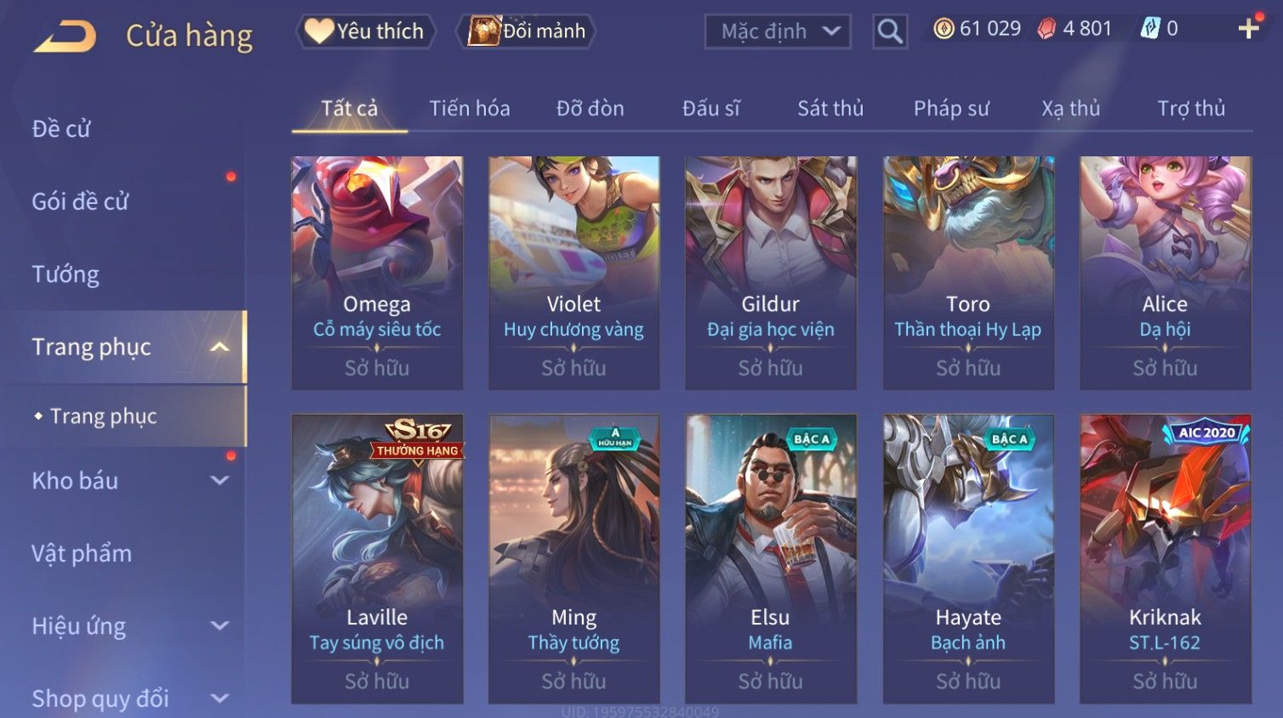
Task: Open the Yêu thích heart favorites
Action: 365,31
